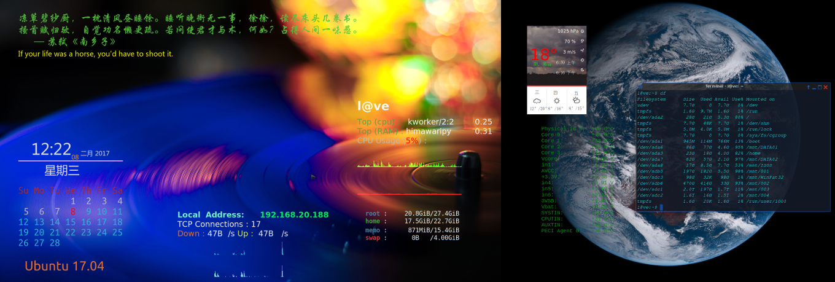Click the kworker/2:2 top CPU process

pyautogui.click(x=432, y=122)
